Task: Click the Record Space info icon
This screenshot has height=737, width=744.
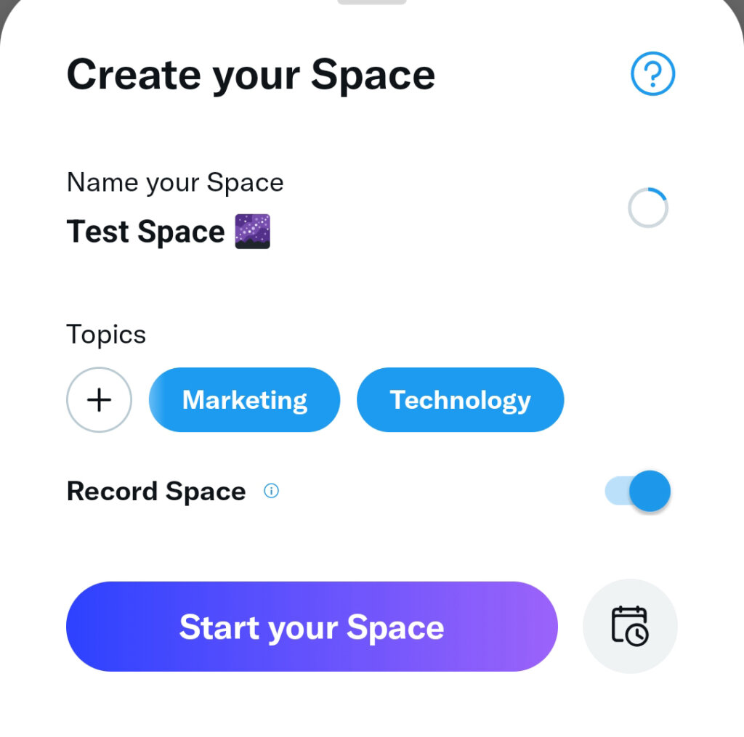Action: 271,491
